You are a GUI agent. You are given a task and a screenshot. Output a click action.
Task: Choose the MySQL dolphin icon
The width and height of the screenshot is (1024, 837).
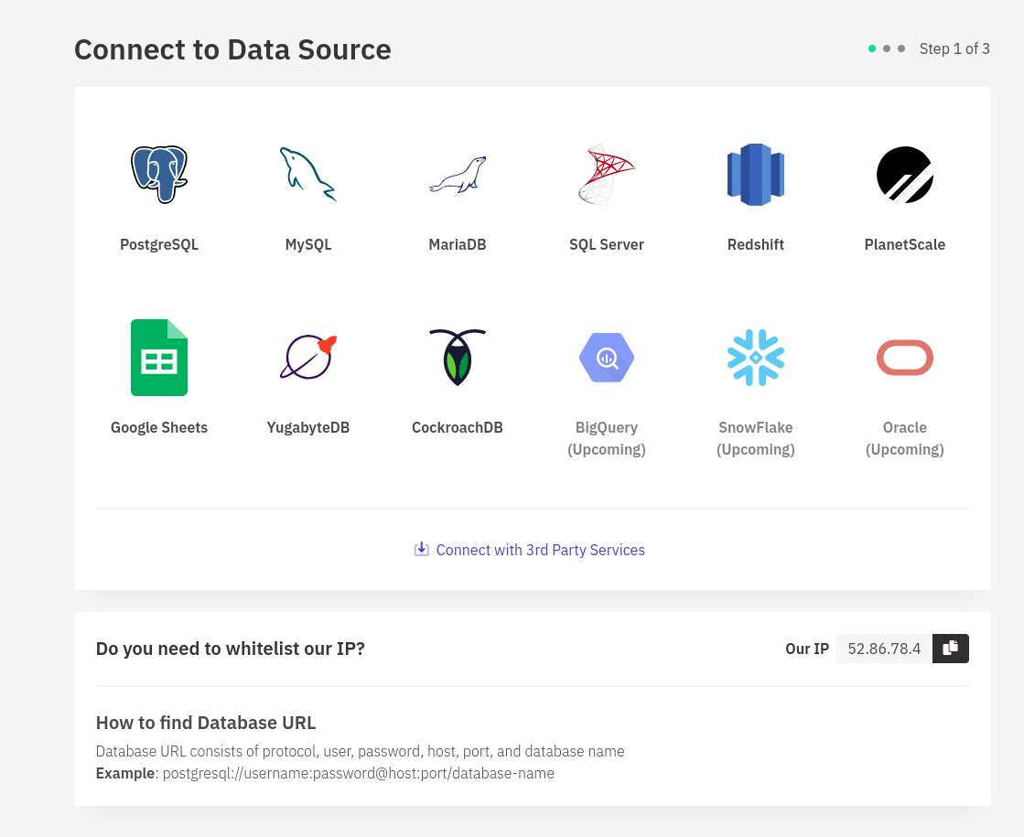(x=308, y=175)
